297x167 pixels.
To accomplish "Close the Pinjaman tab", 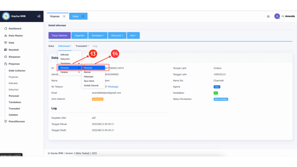I will click(x=64, y=16).
